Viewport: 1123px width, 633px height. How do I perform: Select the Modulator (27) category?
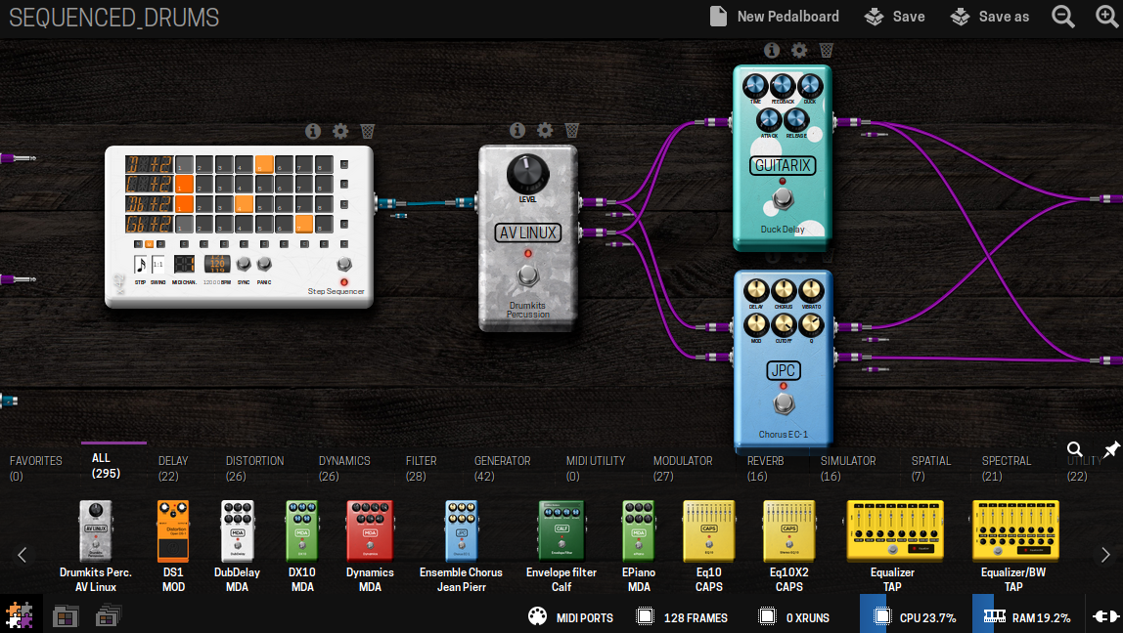(x=683, y=468)
